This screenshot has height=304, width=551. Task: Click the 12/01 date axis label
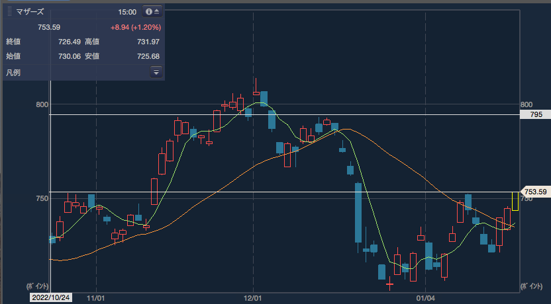pyautogui.click(x=253, y=299)
